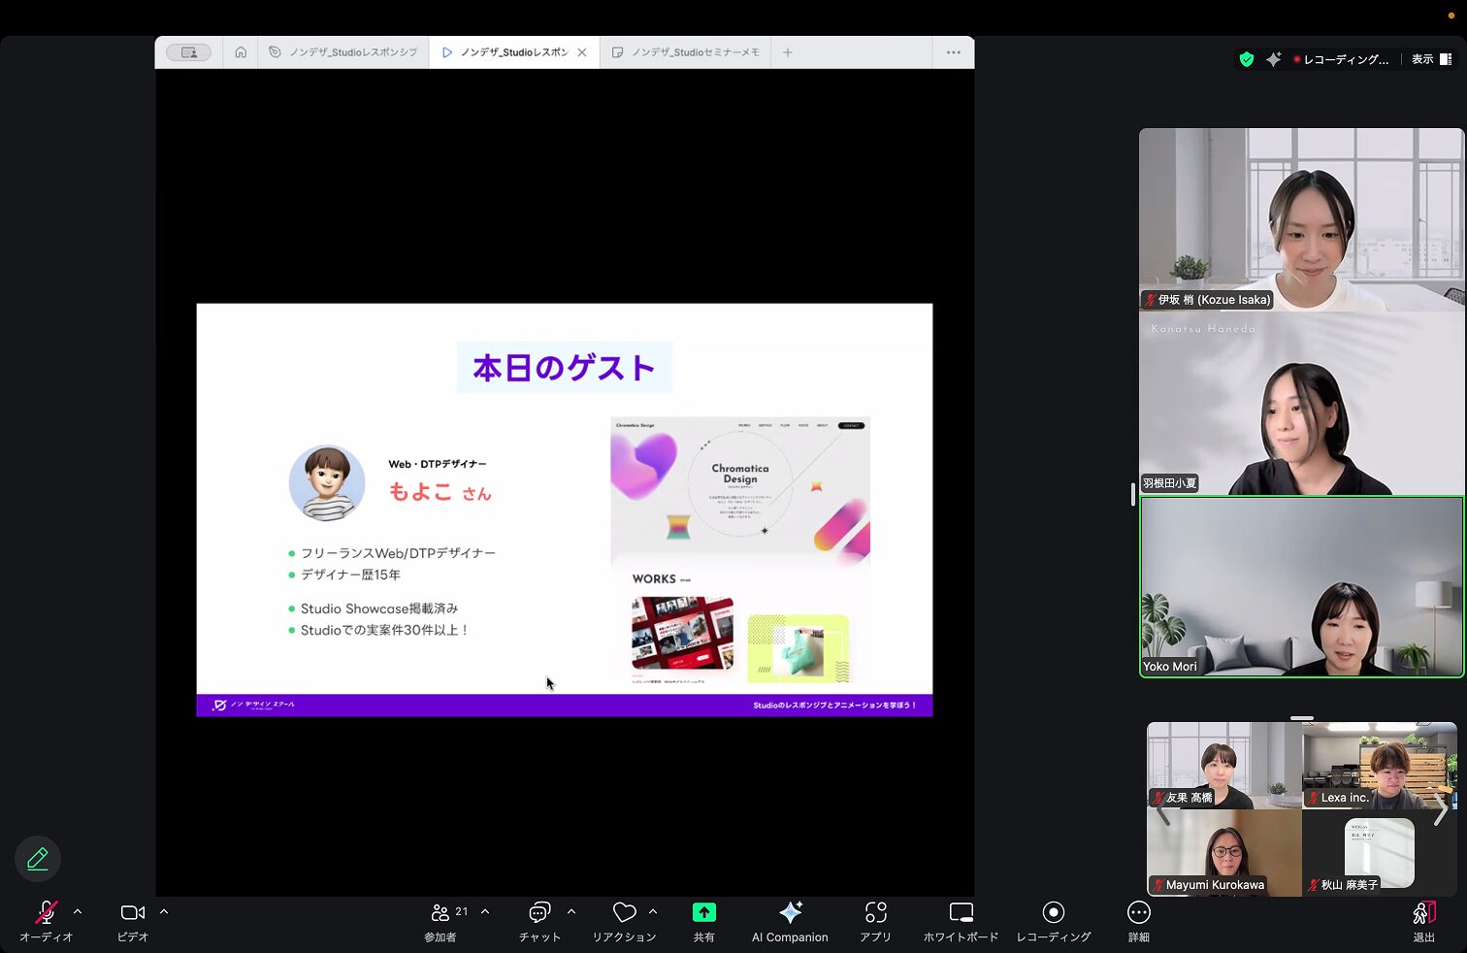
Task: Open the ホワイトボード whiteboard
Action: [x=961, y=913]
